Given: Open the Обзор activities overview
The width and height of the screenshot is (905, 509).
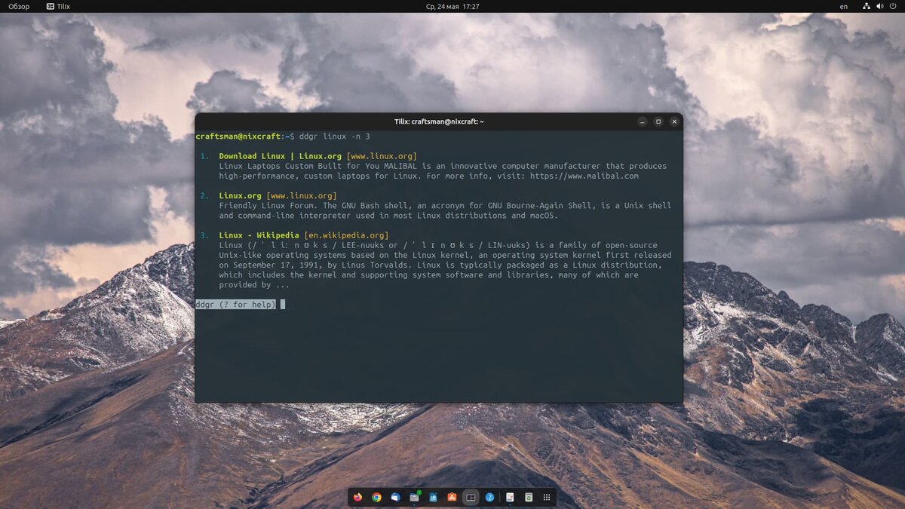Looking at the screenshot, I should coord(19,6).
